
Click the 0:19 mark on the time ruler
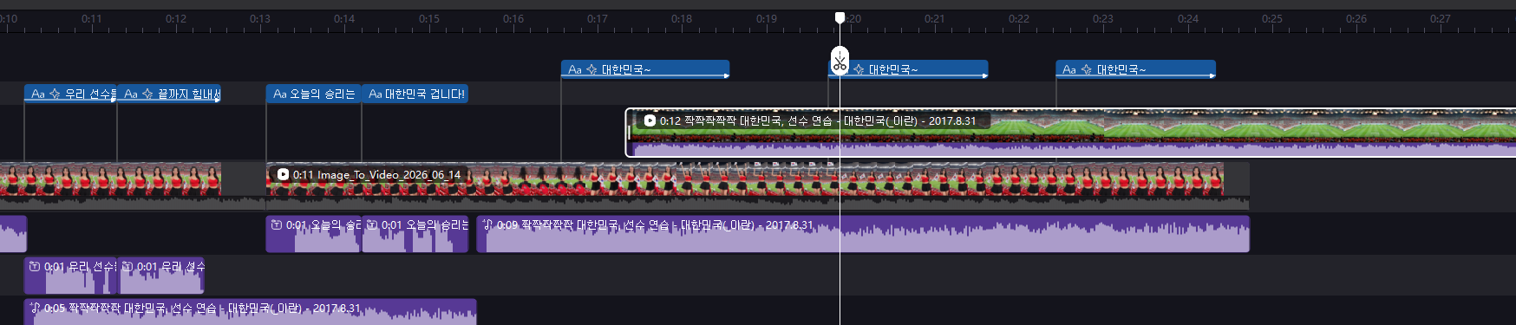(767, 18)
